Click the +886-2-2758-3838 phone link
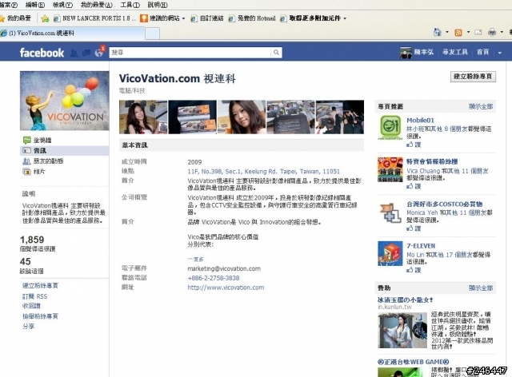The width and height of the screenshot is (512, 377). 214,278
